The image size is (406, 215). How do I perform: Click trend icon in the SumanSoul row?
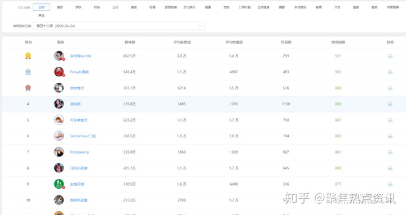[390, 136]
